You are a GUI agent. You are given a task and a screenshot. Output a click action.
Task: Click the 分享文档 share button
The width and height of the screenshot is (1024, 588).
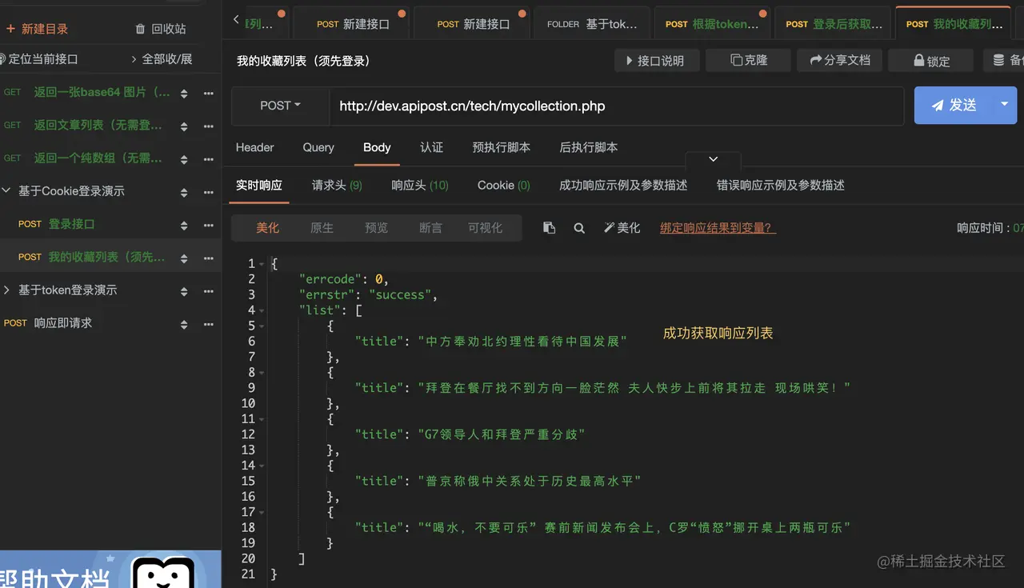839,60
